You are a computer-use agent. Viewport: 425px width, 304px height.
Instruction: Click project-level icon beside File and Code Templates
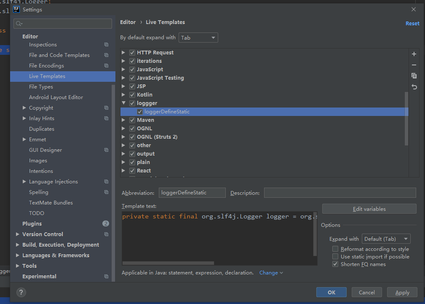click(x=106, y=55)
